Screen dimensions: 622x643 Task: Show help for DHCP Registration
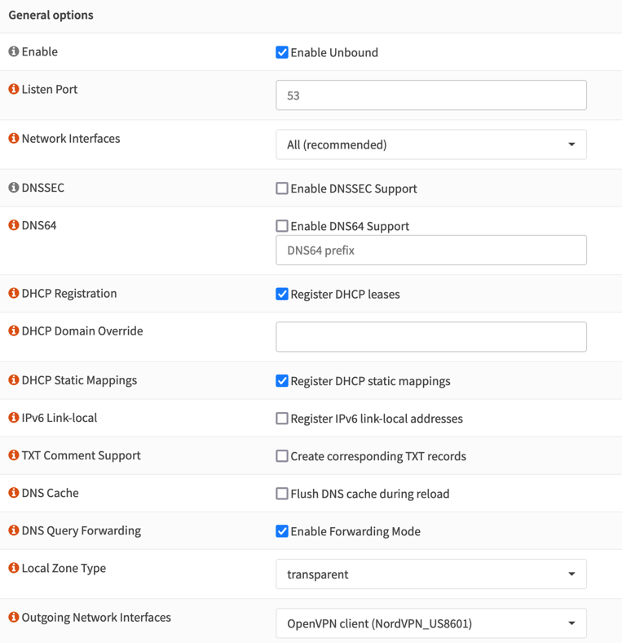[14, 293]
